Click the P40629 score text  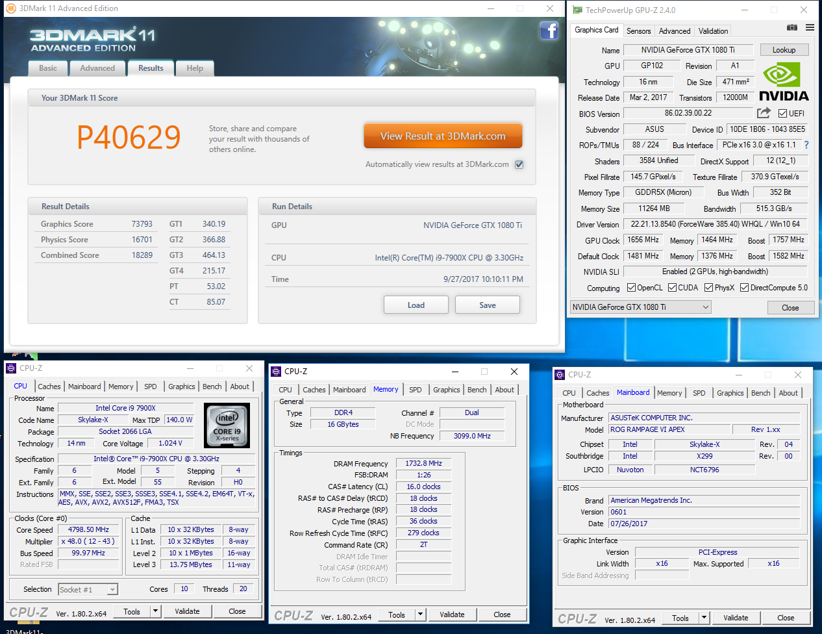129,137
